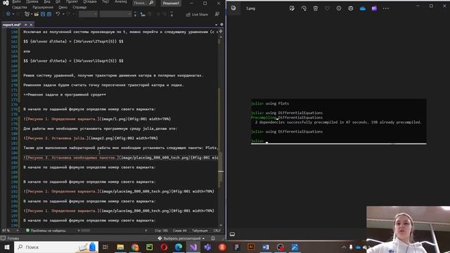Click the OneDrive cloud icon in Photos
The width and height of the screenshot is (450, 253).
pyautogui.click(x=363, y=8)
